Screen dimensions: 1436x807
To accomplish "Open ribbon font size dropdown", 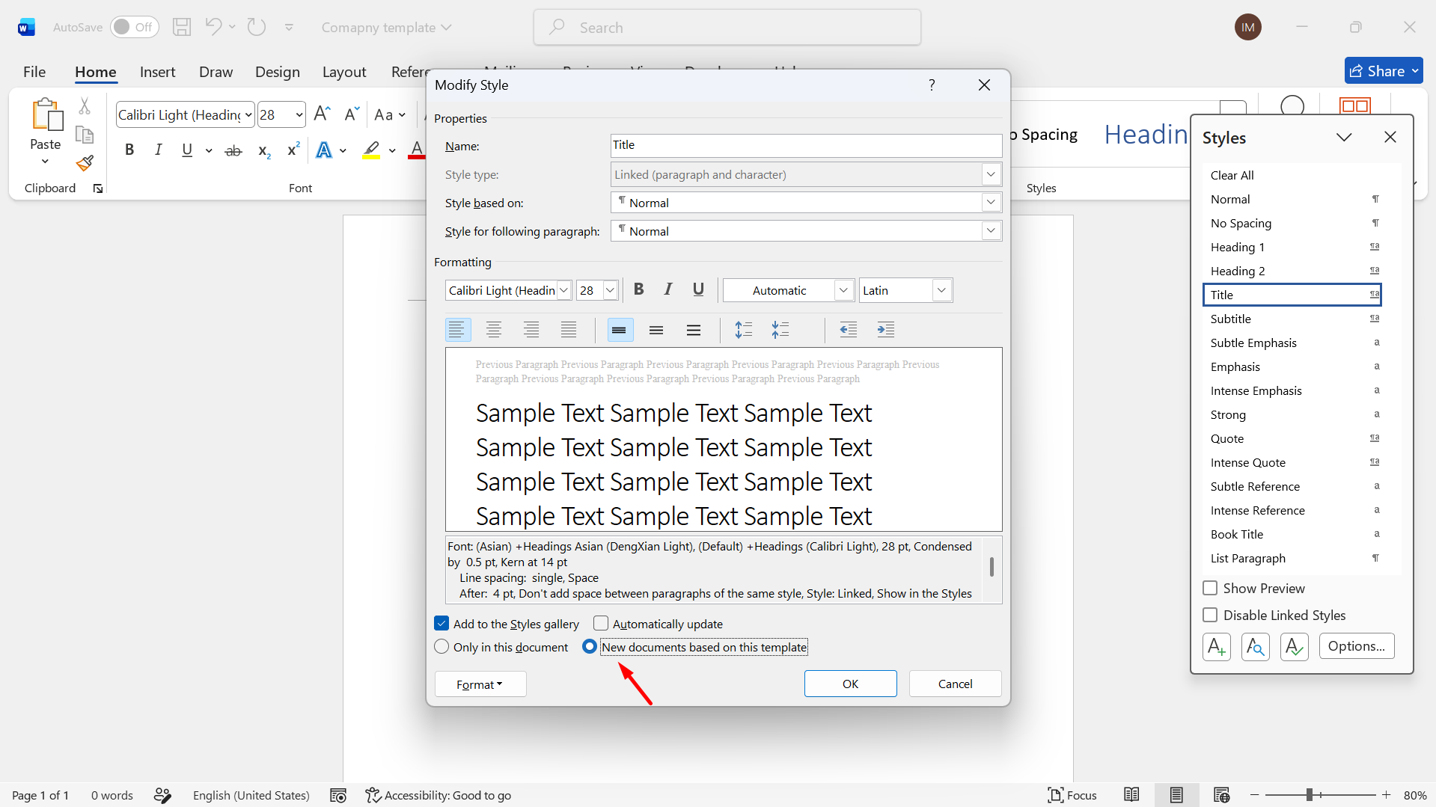I will click(x=299, y=114).
